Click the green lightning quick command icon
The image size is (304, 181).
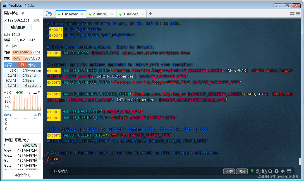[x=252, y=171]
